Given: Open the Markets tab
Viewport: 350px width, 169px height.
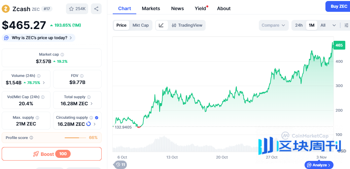Looking at the screenshot, I should 151,8.
